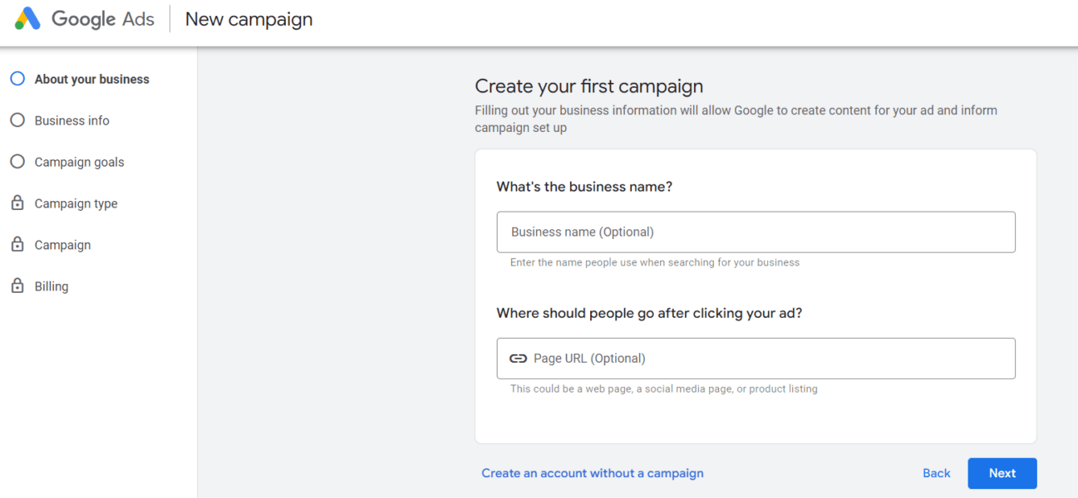Image resolution: width=1078 pixels, height=498 pixels.
Task: Click the Billing step in the sidebar
Action: (52, 286)
